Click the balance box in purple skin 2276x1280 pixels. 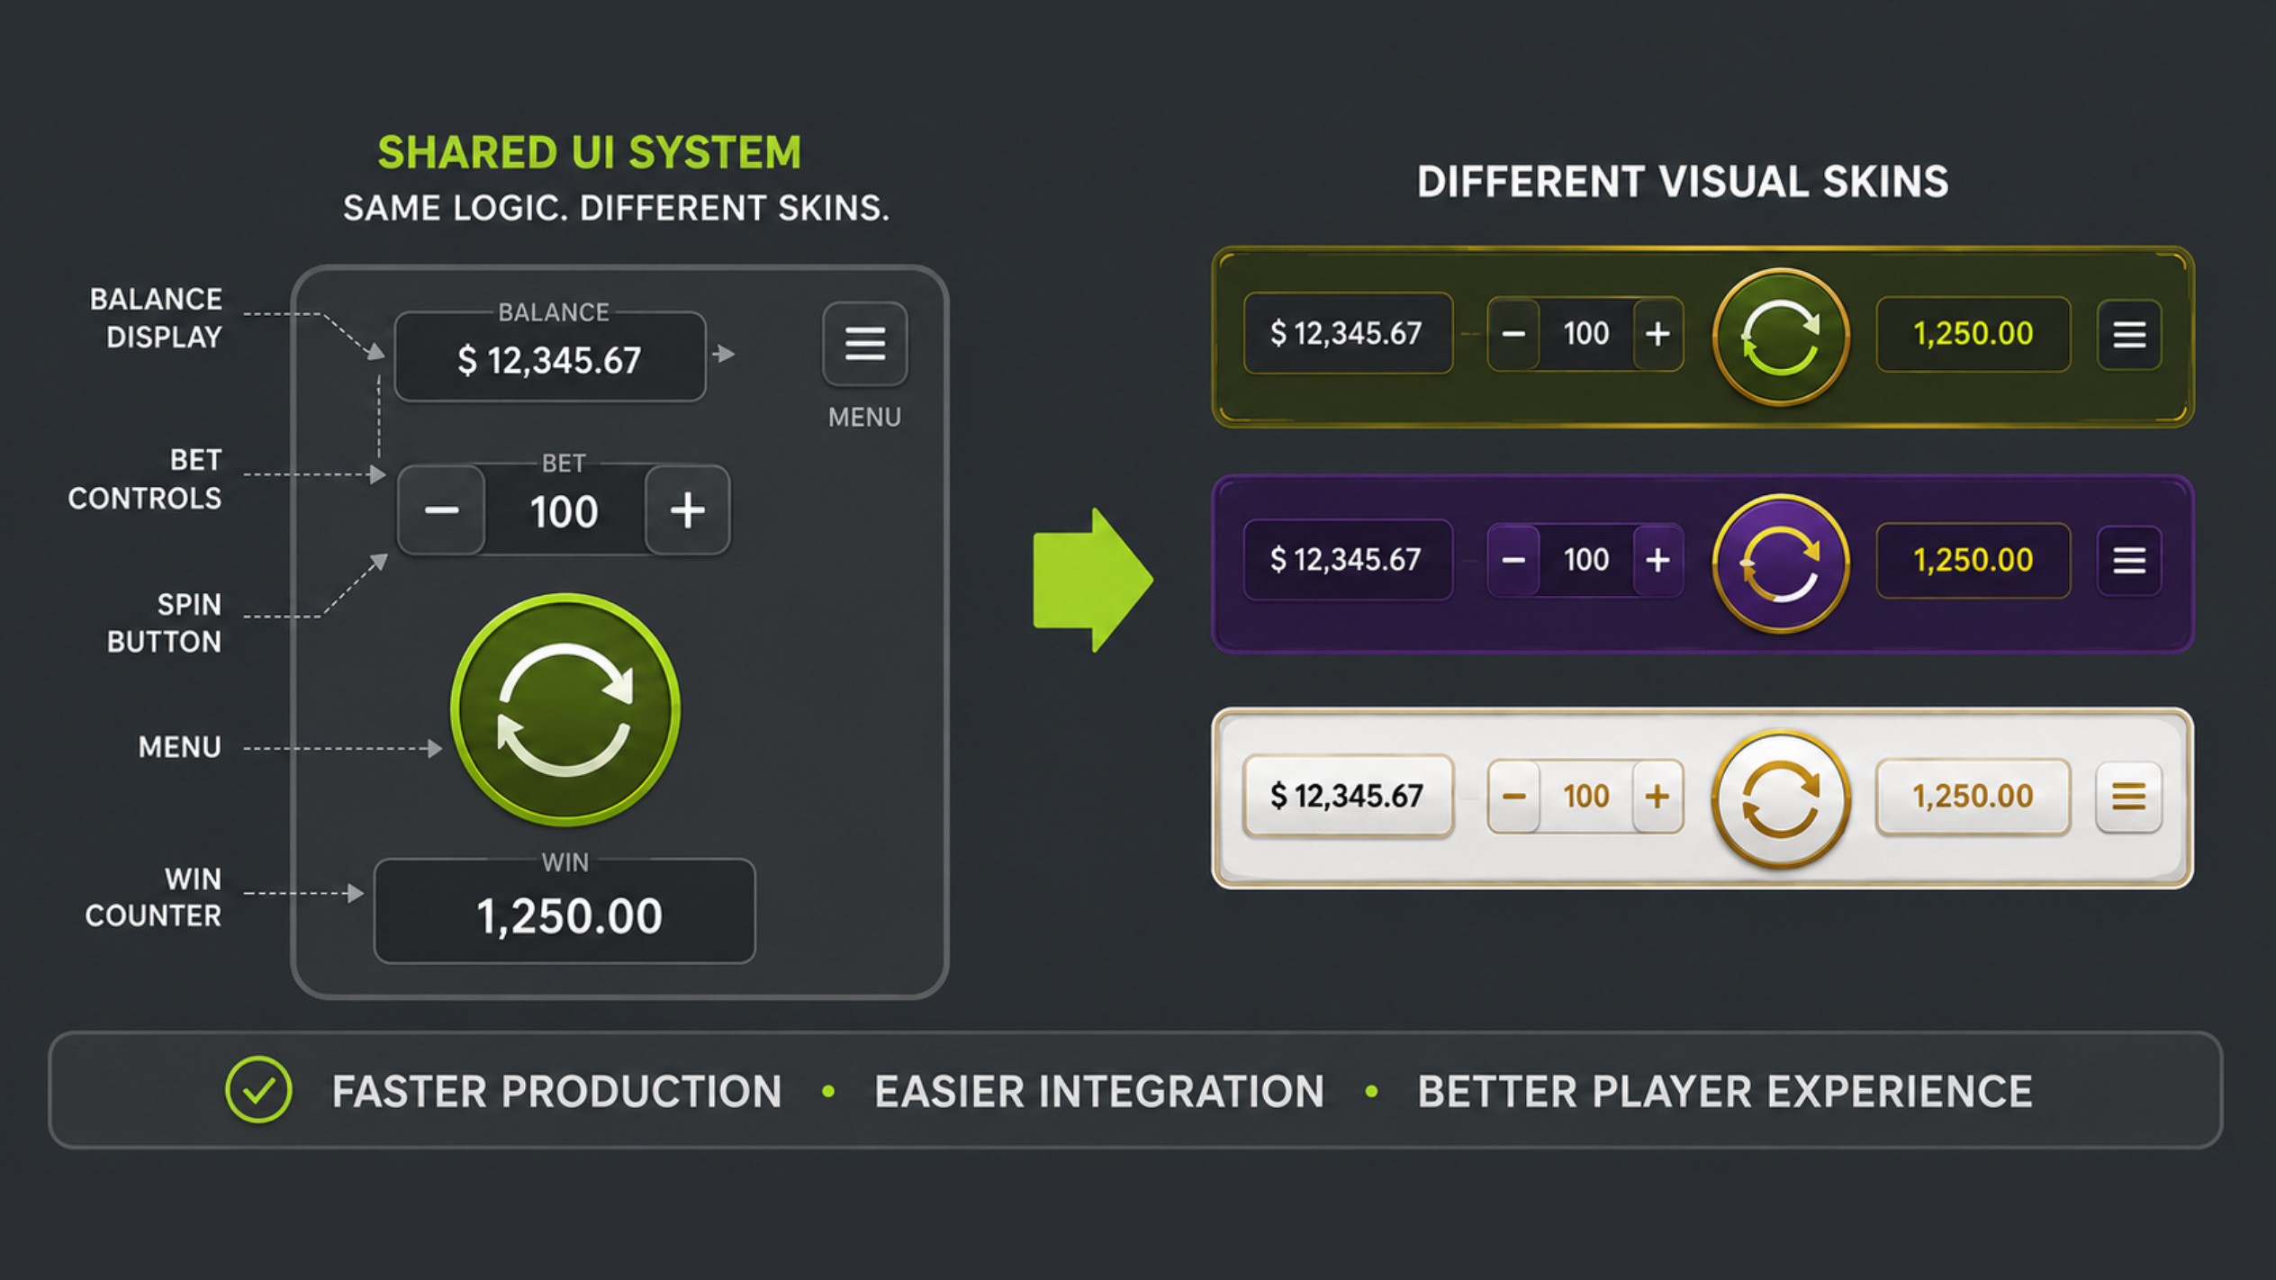click(1348, 560)
